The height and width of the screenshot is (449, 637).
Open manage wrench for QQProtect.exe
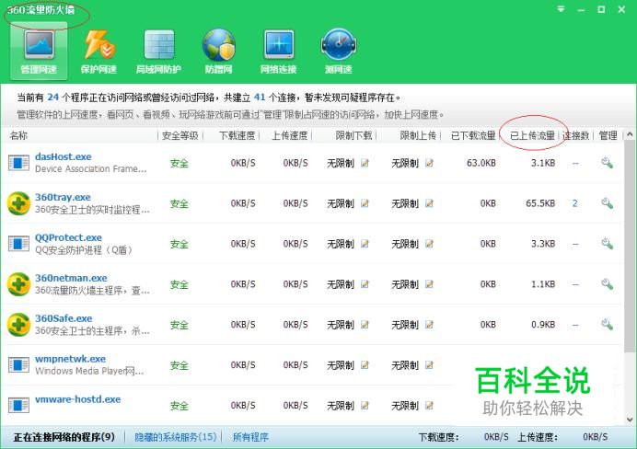pos(607,244)
